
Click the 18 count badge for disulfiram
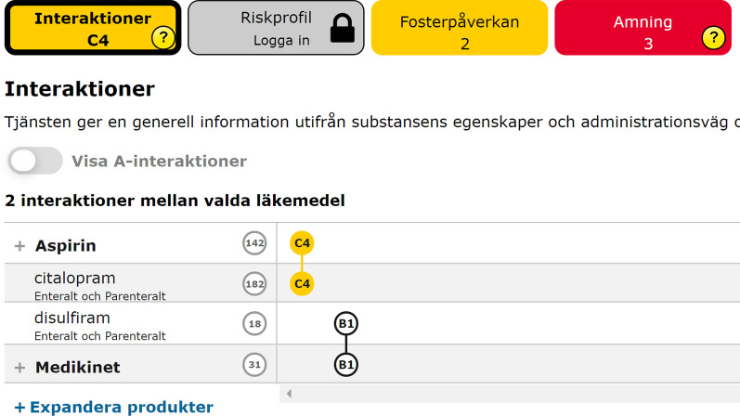click(254, 323)
